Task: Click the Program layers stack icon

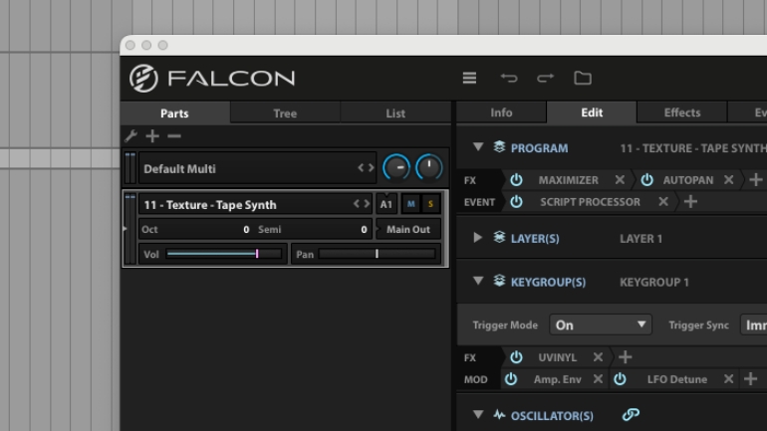Action: (x=499, y=146)
